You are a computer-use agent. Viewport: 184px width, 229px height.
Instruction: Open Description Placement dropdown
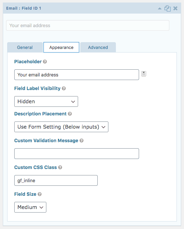pos(61,127)
